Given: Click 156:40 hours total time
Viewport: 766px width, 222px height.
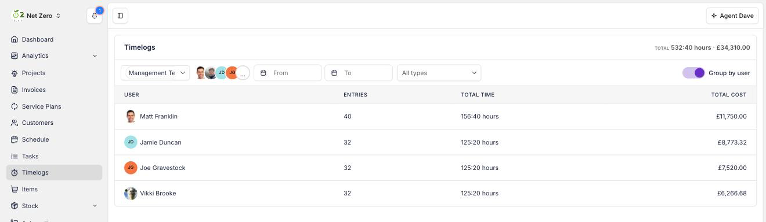Looking at the screenshot, I should (x=480, y=116).
